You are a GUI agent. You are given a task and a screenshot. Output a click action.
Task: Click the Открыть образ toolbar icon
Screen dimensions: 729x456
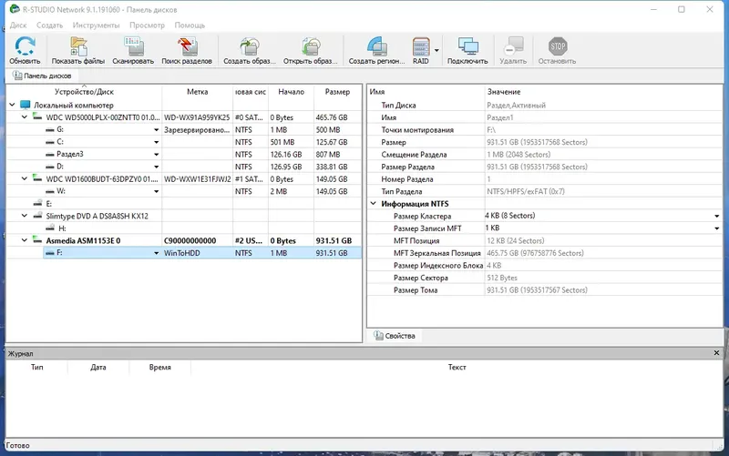coord(311,47)
